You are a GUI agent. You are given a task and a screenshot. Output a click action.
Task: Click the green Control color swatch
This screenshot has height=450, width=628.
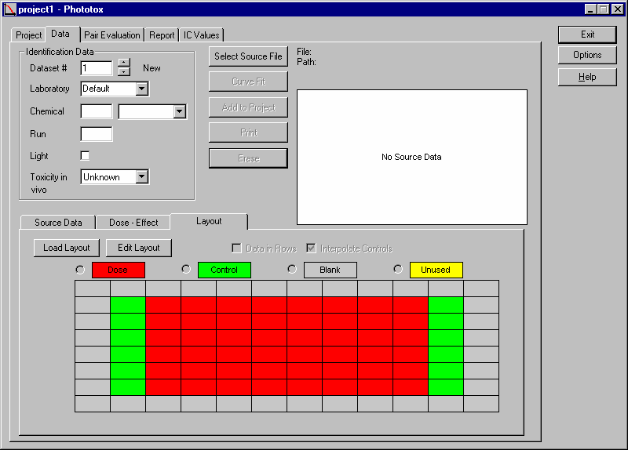coord(225,270)
